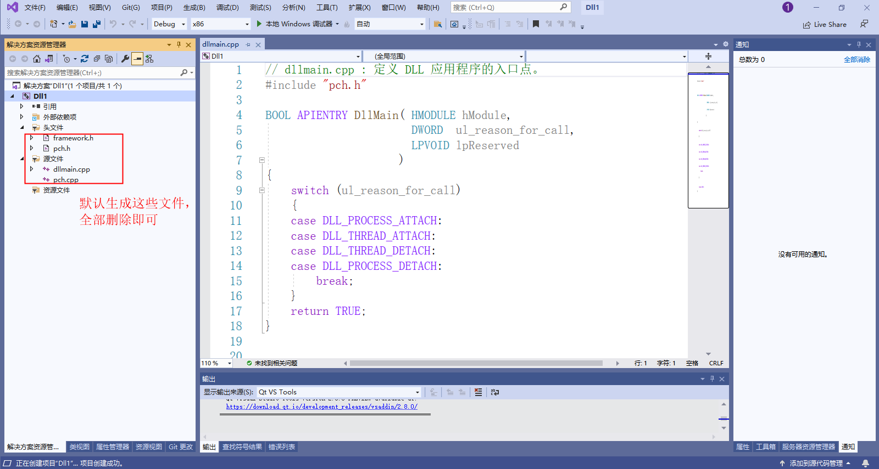This screenshot has width=879, height=469.
Task: Switch to the 类视图 tab
Action: (x=79, y=447)
